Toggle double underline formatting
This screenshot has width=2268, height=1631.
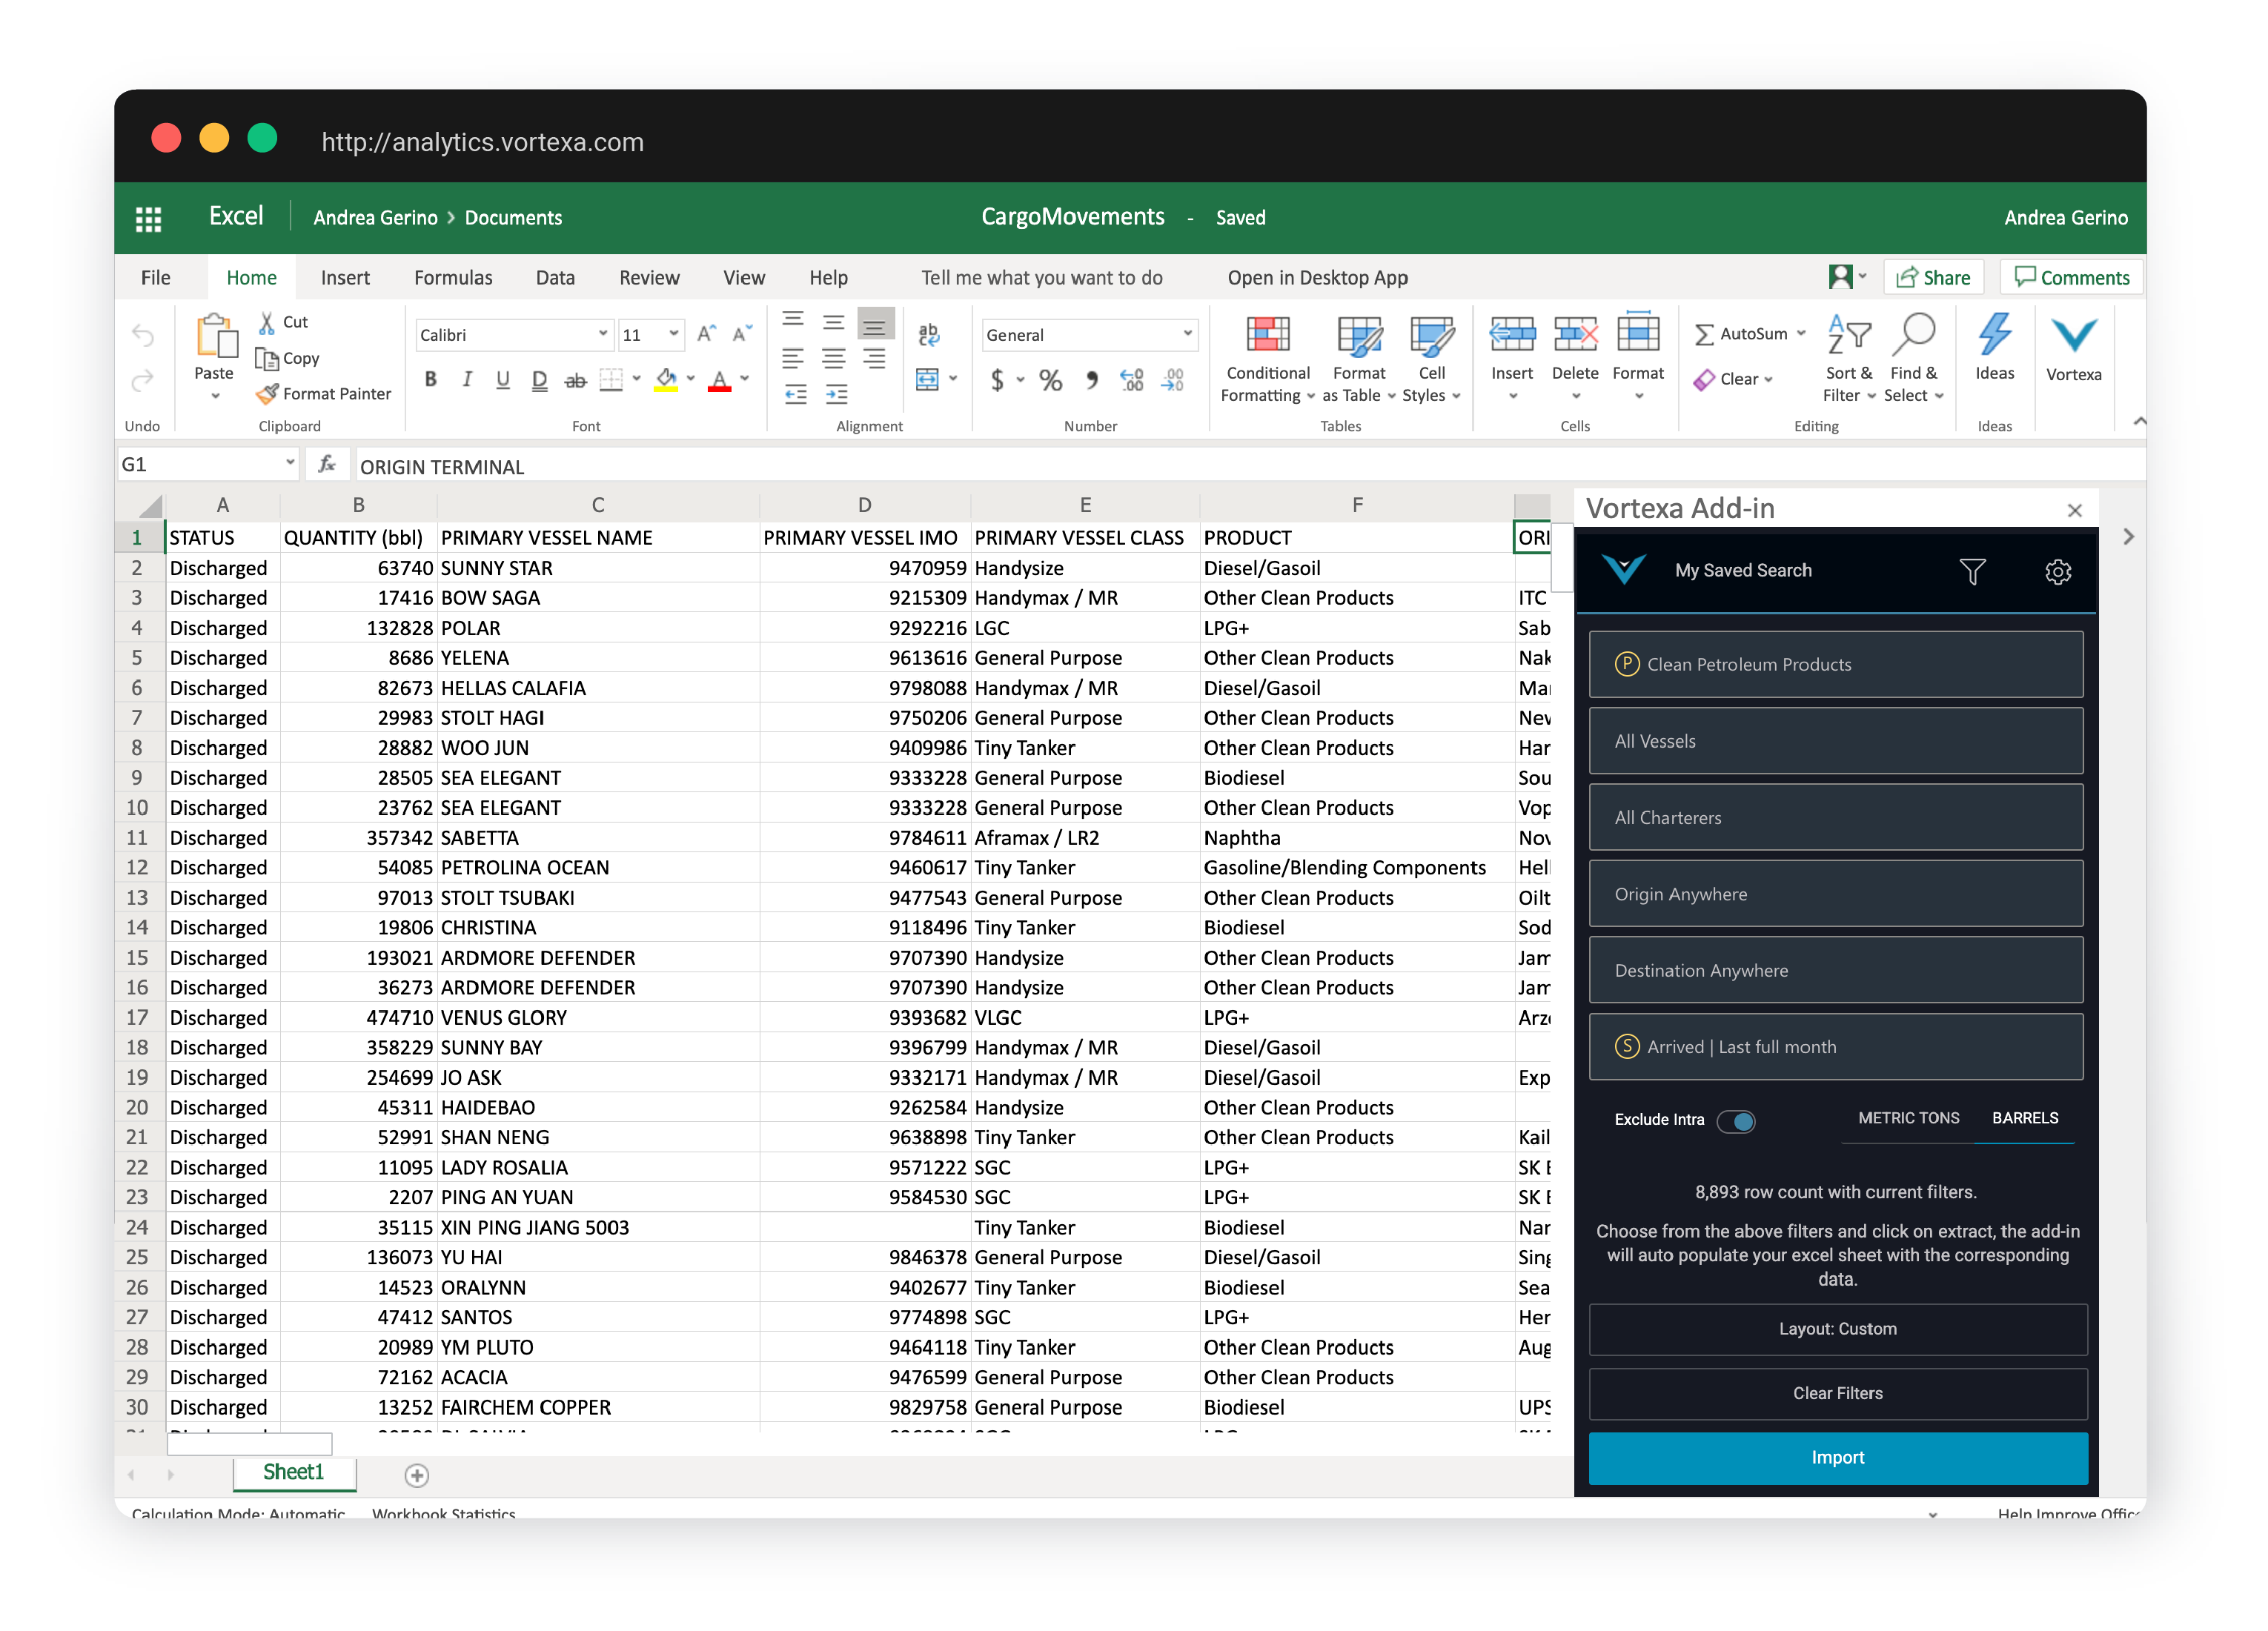point(539,380)
